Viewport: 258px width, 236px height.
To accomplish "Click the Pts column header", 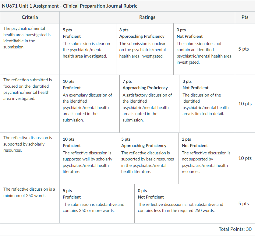I will coord(245,17).
